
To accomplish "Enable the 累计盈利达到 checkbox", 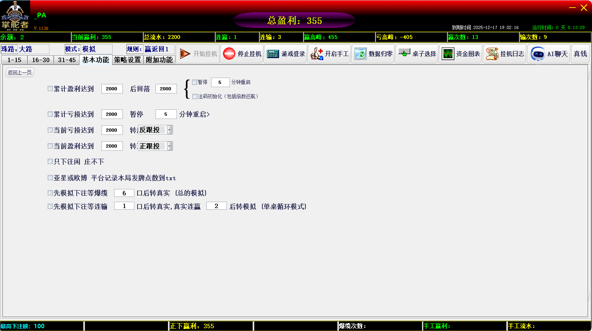I will pos(50,89).
